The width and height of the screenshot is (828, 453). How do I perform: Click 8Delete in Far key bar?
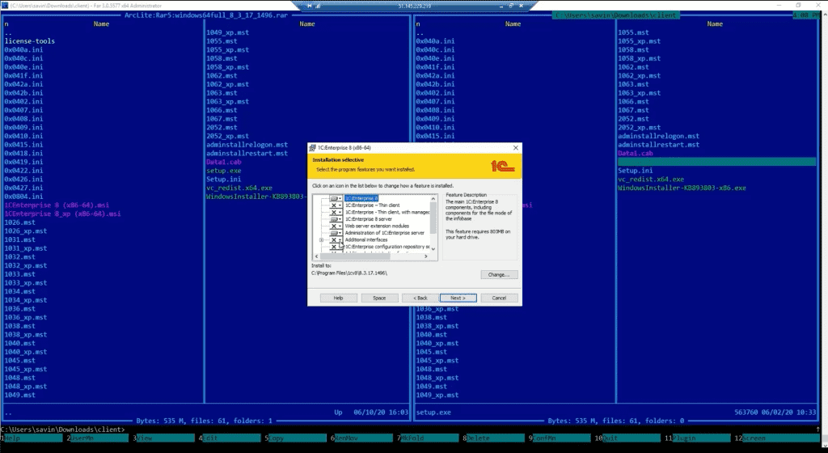(494, 438)
